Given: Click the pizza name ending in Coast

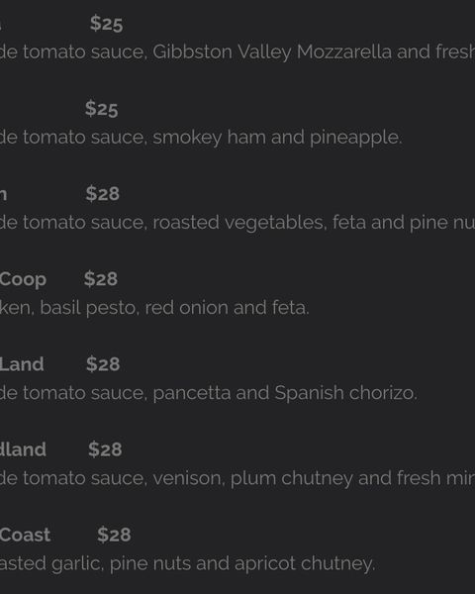Looking at the screenshot, I should (x=25, y=535).
